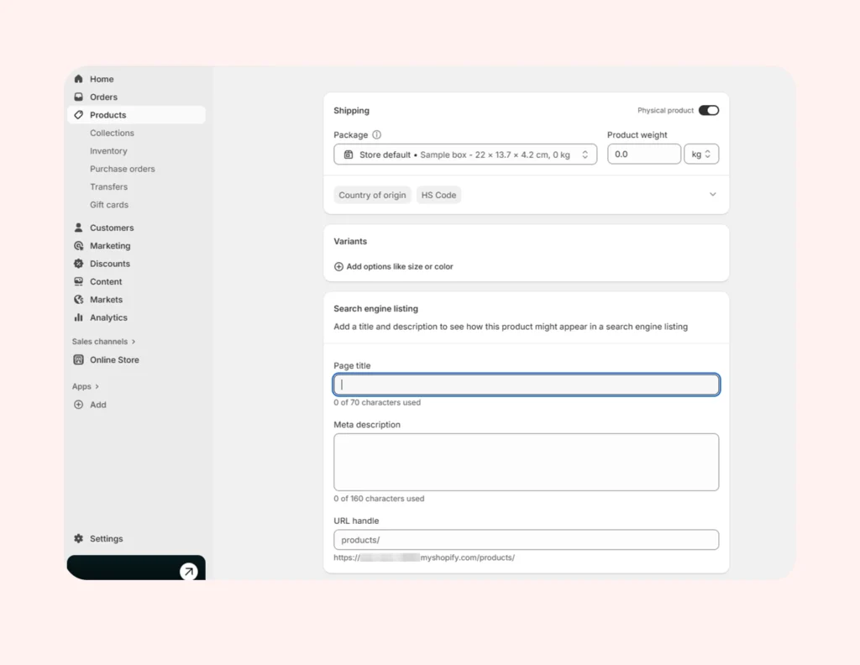
Task: Open the Package selector showing Store default
Action: tap(465, 154)
